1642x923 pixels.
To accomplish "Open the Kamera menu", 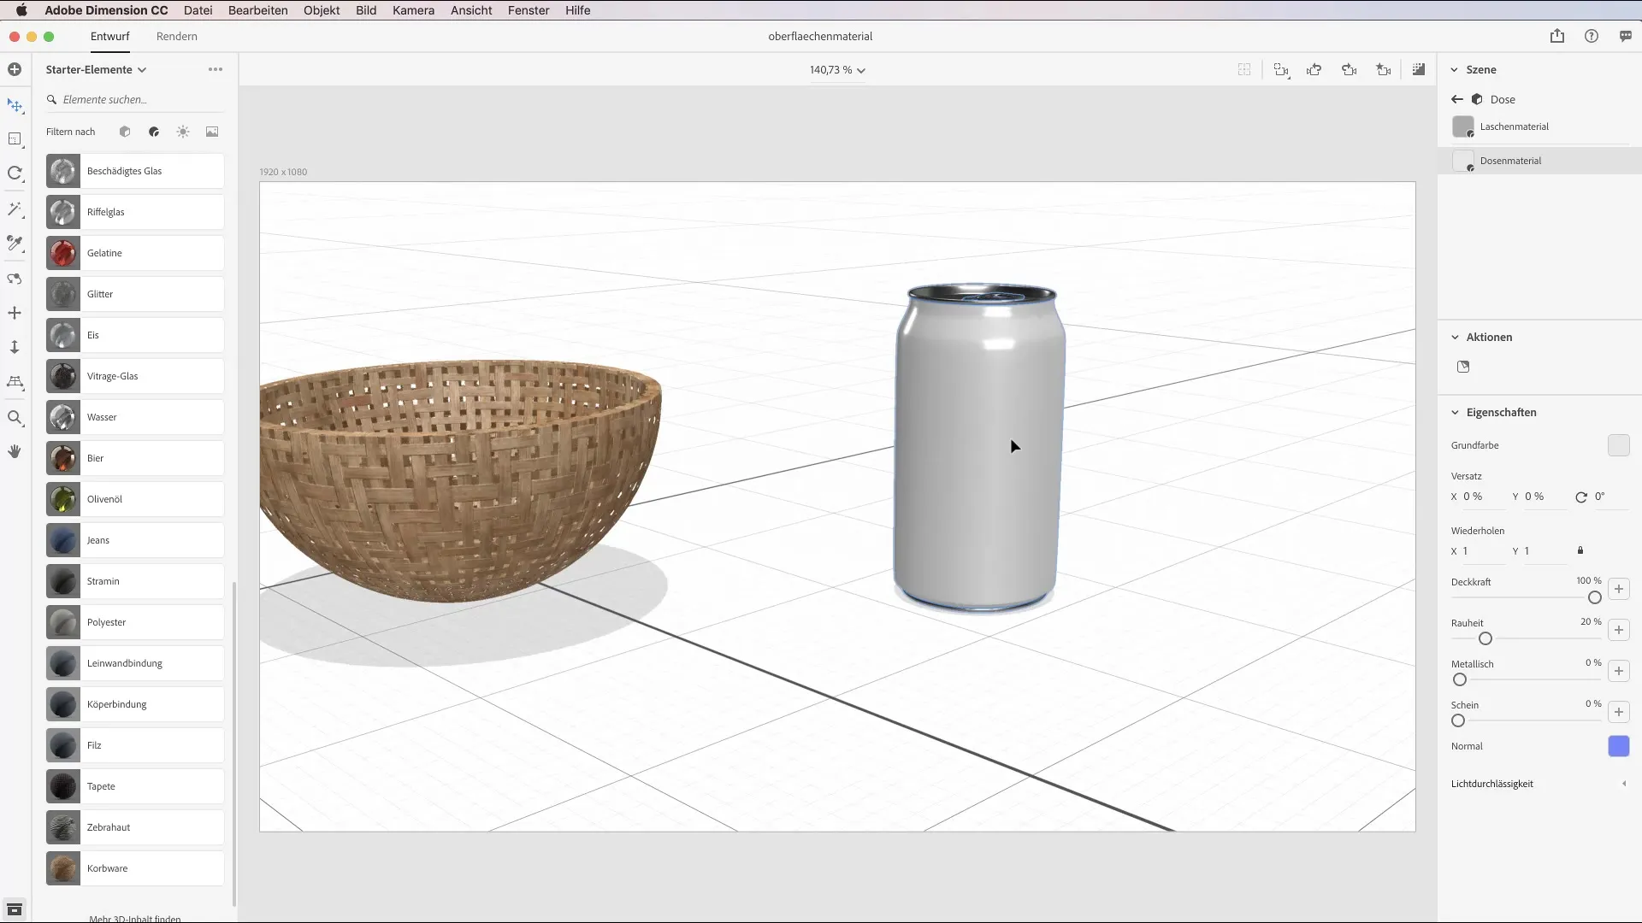I will coord(413,10).
